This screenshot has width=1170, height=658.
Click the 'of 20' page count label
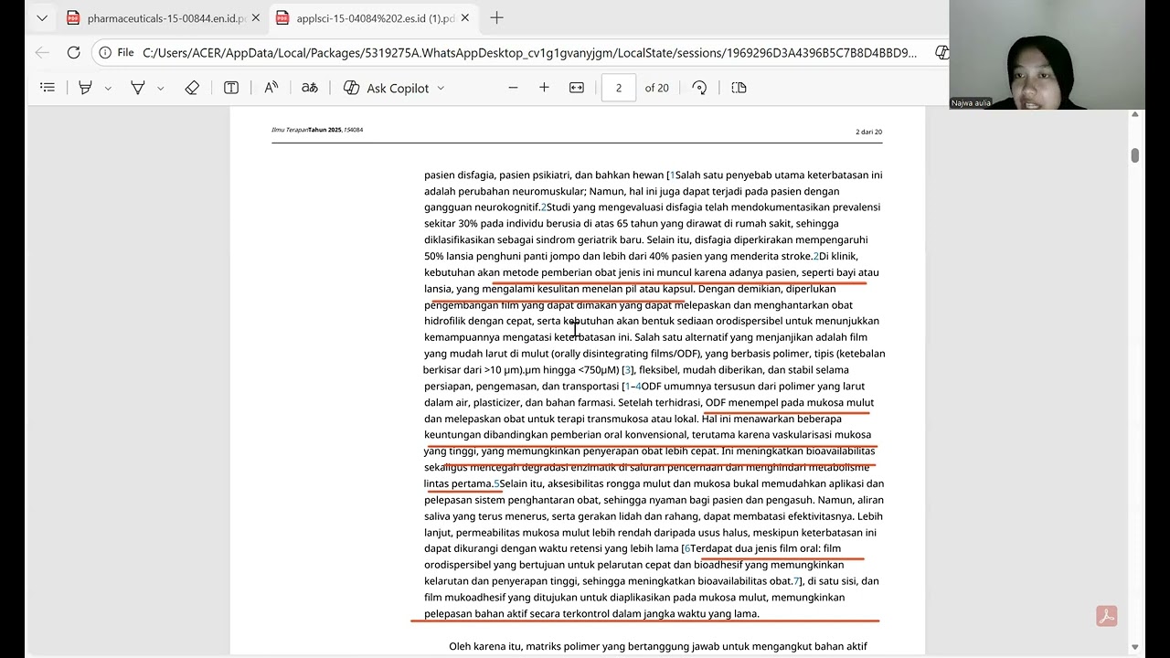tap(656, 88)
